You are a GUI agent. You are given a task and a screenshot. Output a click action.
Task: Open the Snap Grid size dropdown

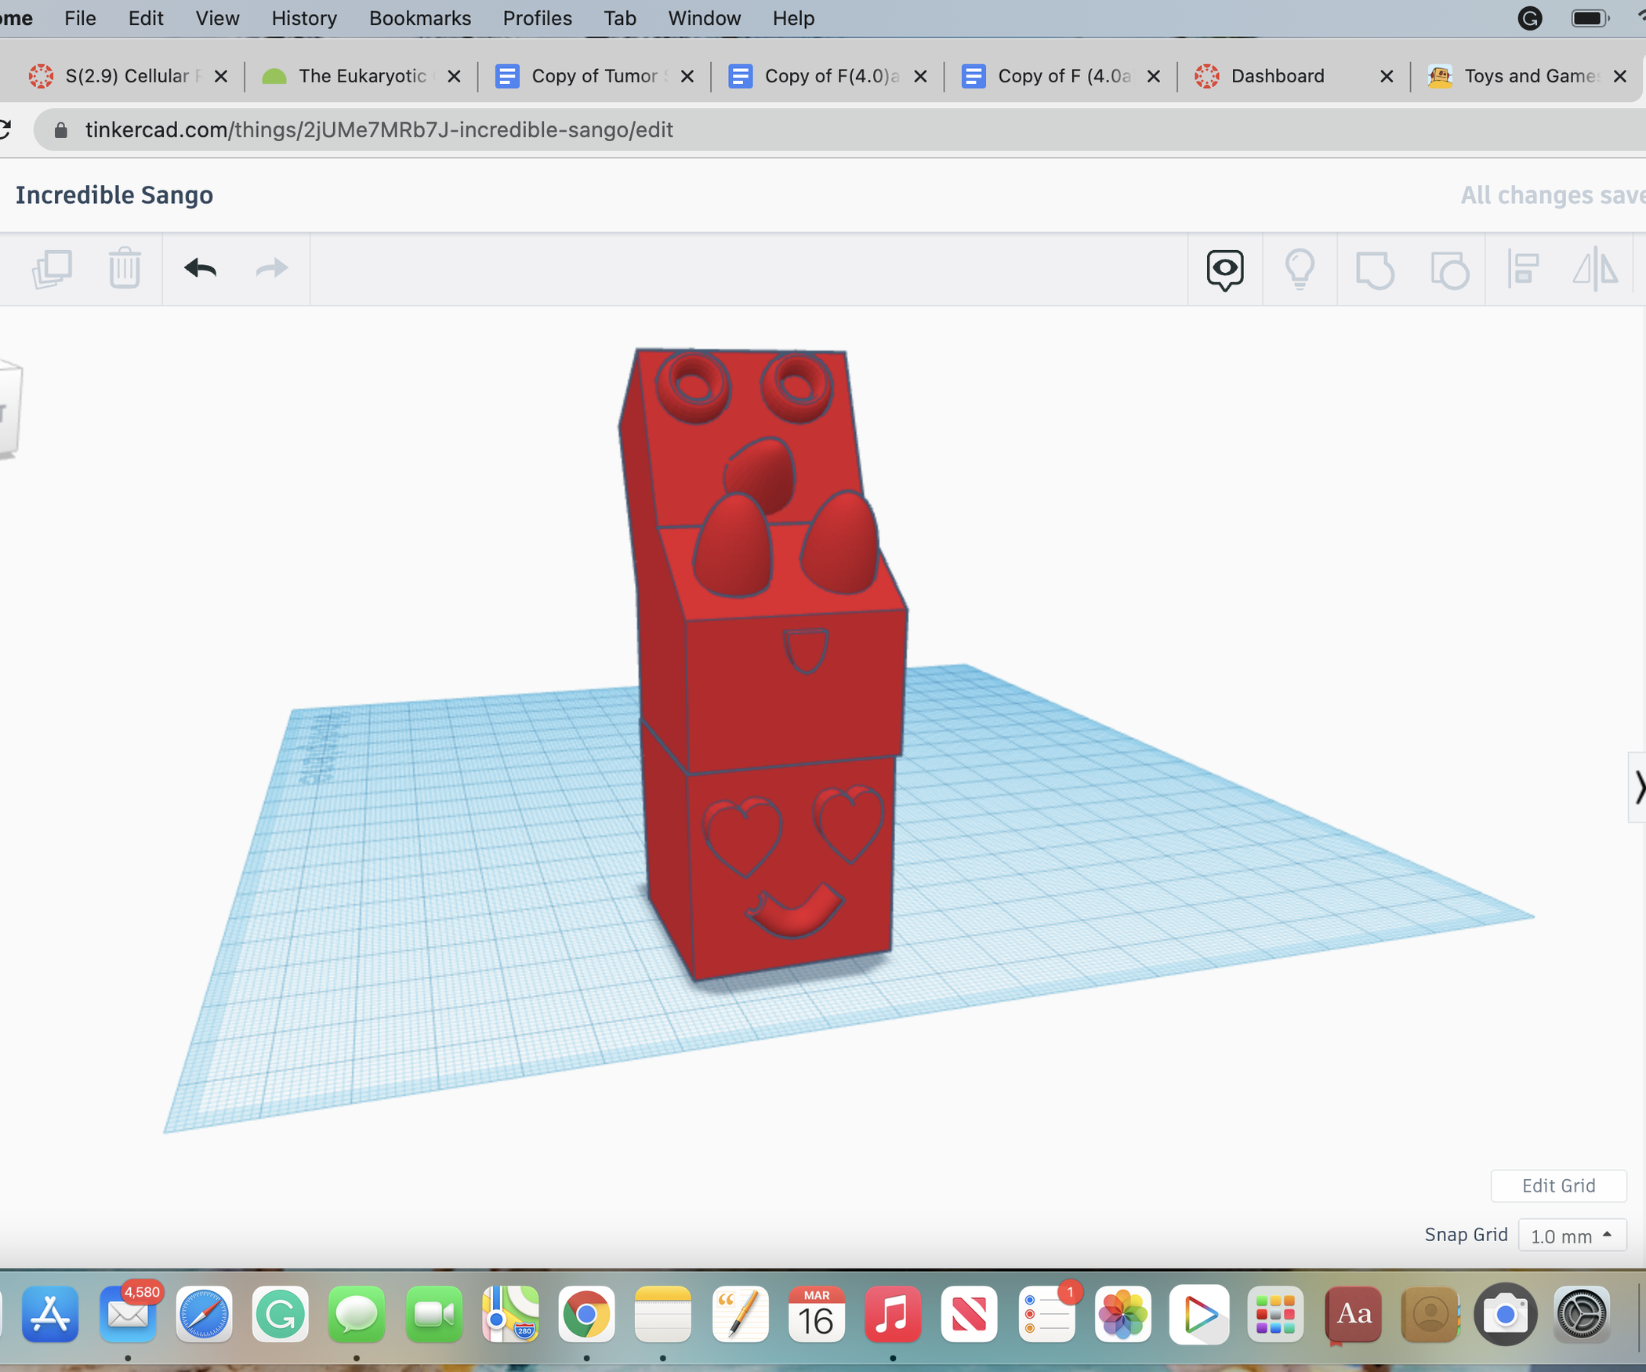coord(1571,1236)
